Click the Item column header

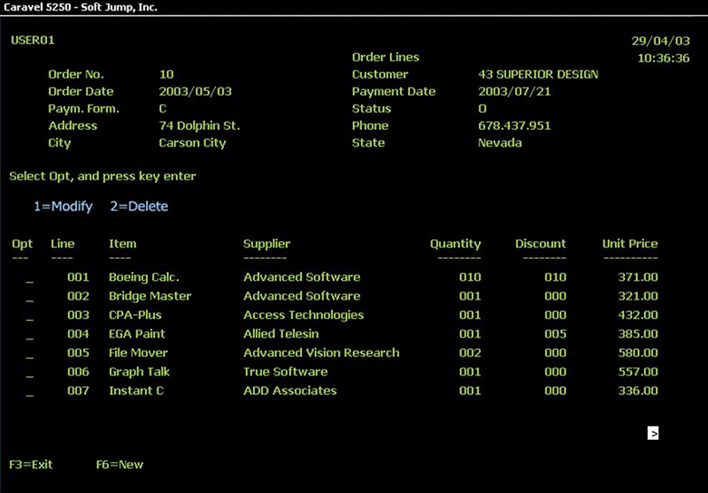click(122, 244)
